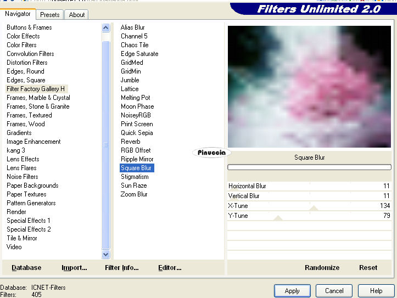This screenshot has height=298, width=397.
Task: Select Filter Factory Gallery H category
Action: 36,89
